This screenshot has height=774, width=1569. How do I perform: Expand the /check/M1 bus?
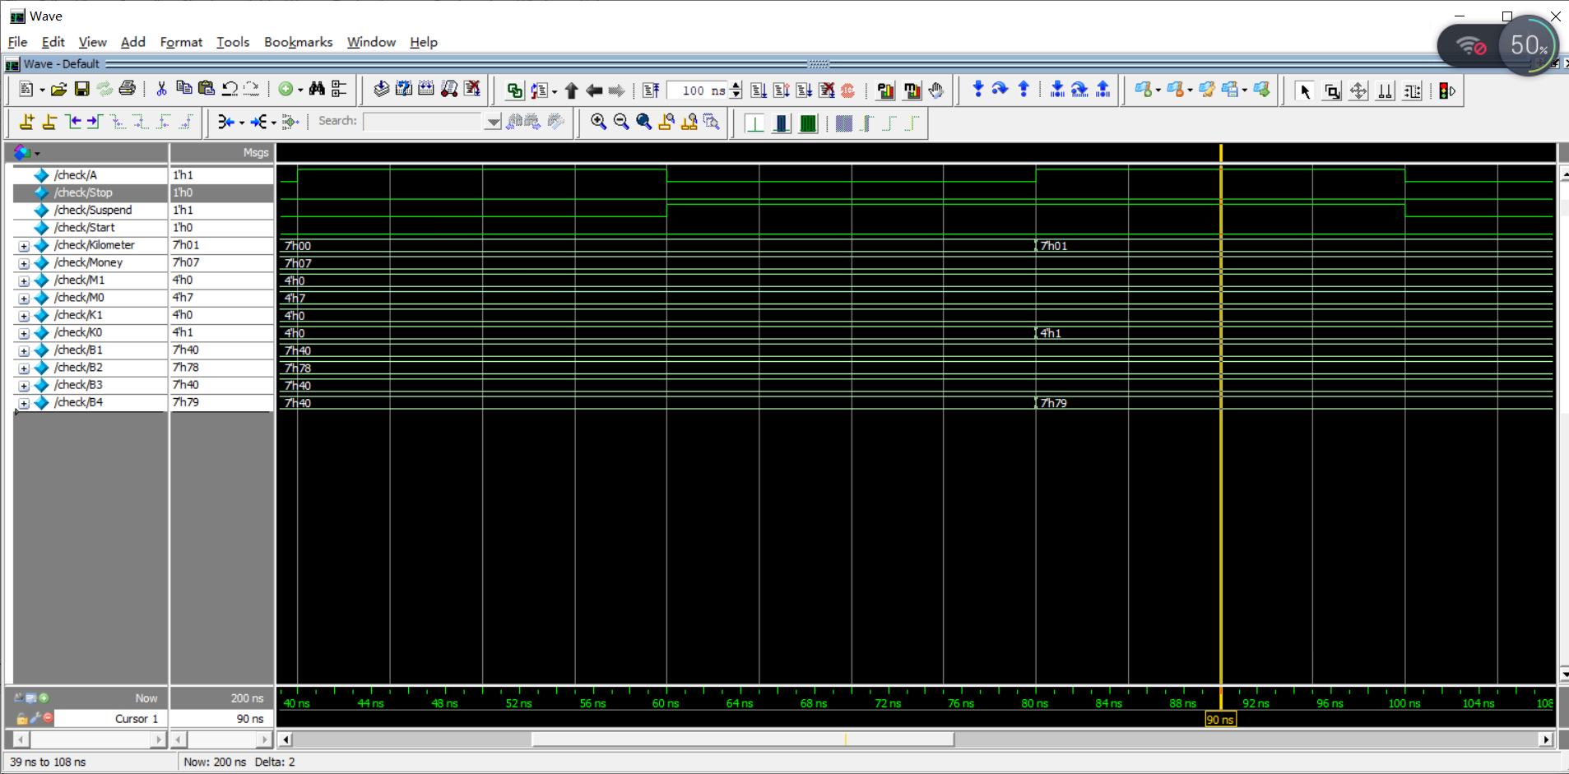(24, 280)
